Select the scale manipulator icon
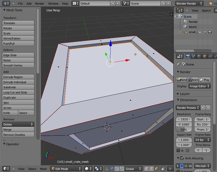The image size is (217, 172). pyautogui.click(x=122, y=169)
